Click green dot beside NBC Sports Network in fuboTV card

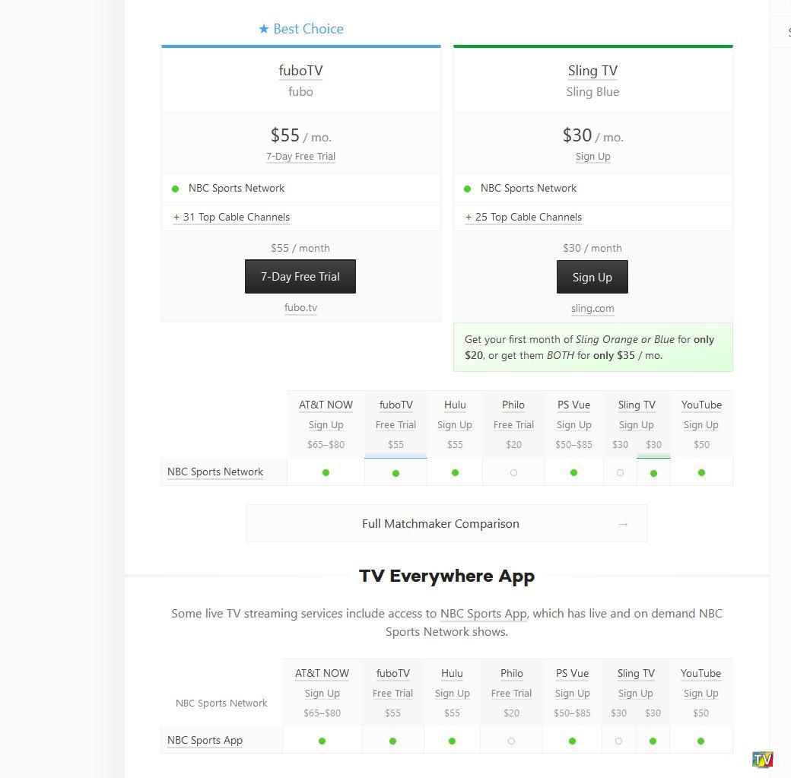(x=175, y=189)
